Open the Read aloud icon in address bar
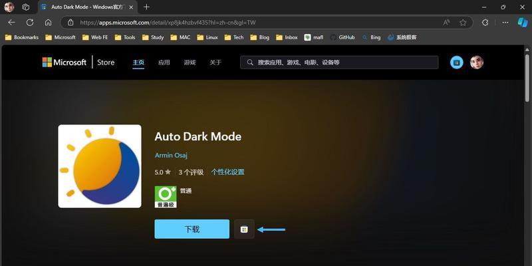Viewport: 532px width, 266px height. point(446,23)
